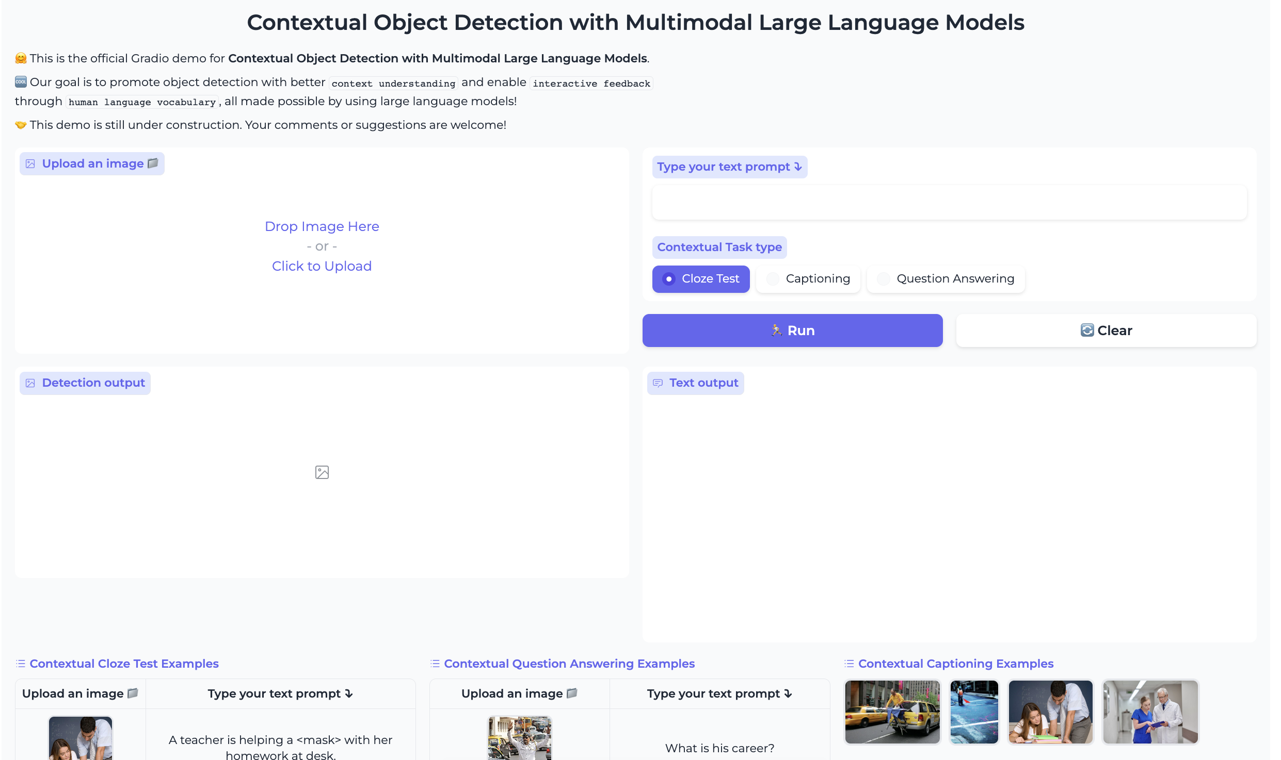
Task: Click the Text output chat icon
Action: [658, 383]
